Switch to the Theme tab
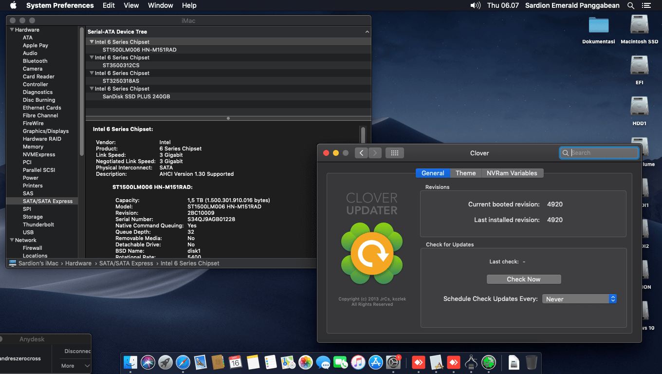 [465, 173]
